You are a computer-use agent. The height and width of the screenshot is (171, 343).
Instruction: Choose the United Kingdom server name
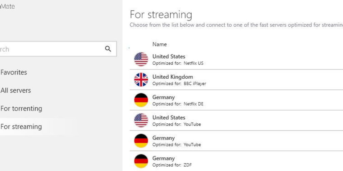point(172,77)
